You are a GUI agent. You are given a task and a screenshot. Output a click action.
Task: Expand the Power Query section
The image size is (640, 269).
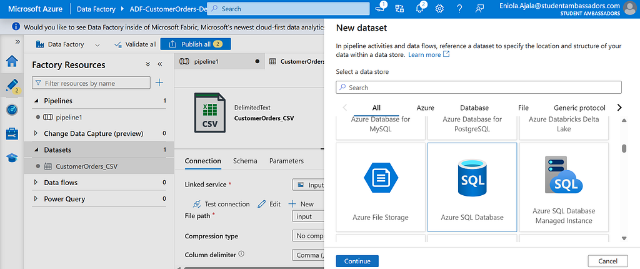[x=36, y=199]
